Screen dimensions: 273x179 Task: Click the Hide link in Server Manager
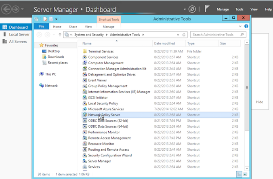(259, 102)
